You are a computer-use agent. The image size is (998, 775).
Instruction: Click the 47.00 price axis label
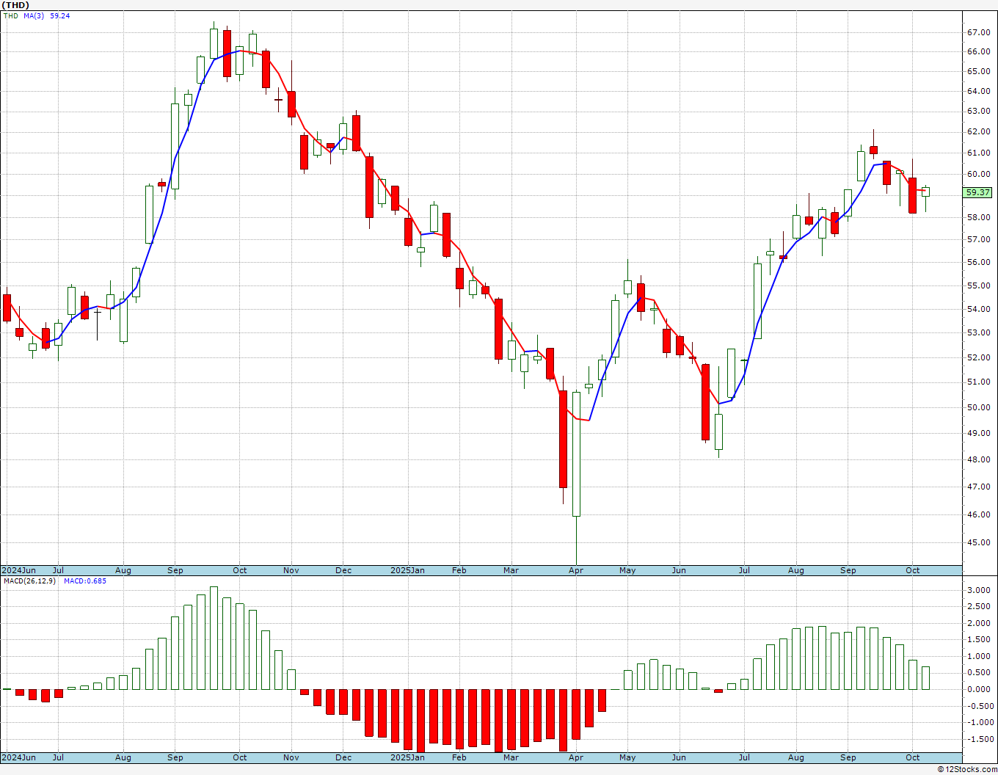[x=978, y=487]
